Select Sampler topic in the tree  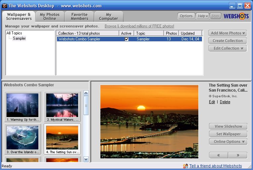click(19, 38)
